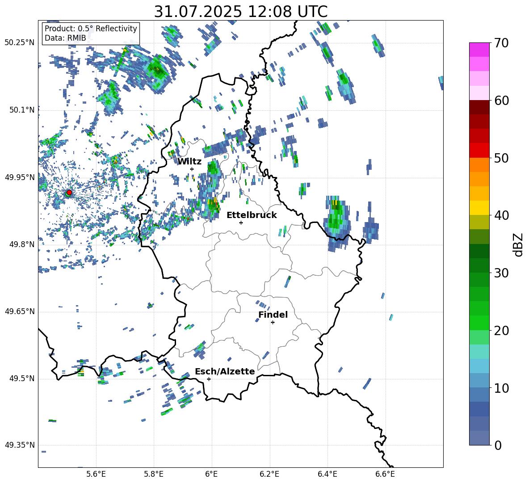Pick the dark maroon swatch below 60

(x=479, y=108)
